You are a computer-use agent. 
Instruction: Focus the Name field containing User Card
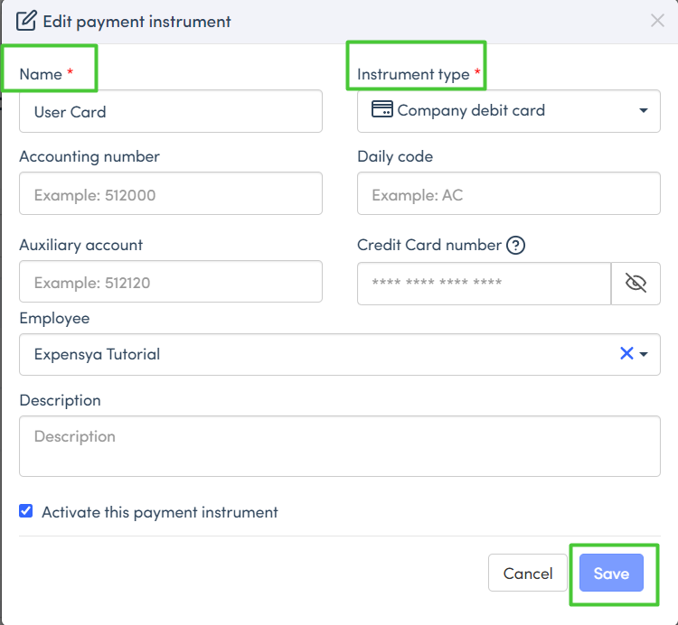(170, 112)
